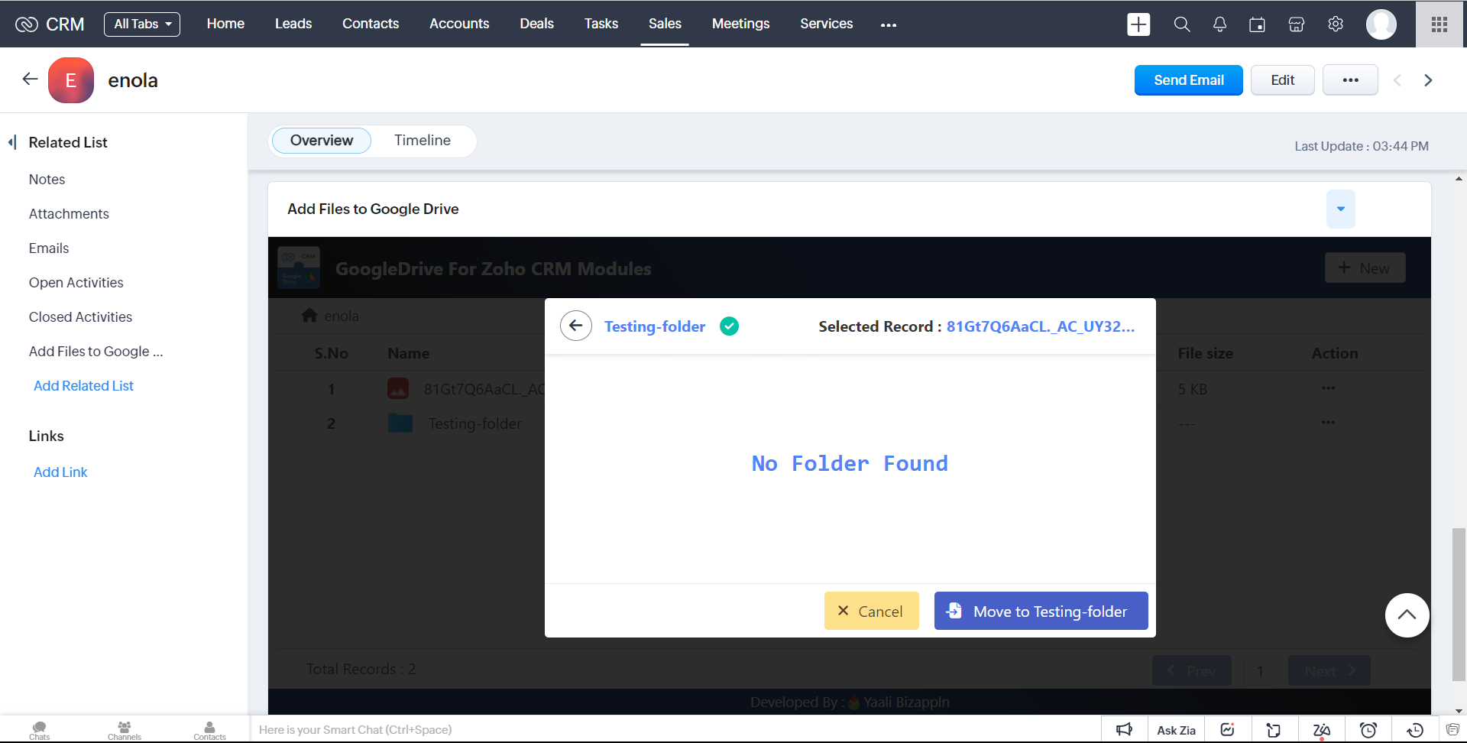Open the settings gear icon
This screenshot has height=743, width=1467.
[x=1336, y=24]
